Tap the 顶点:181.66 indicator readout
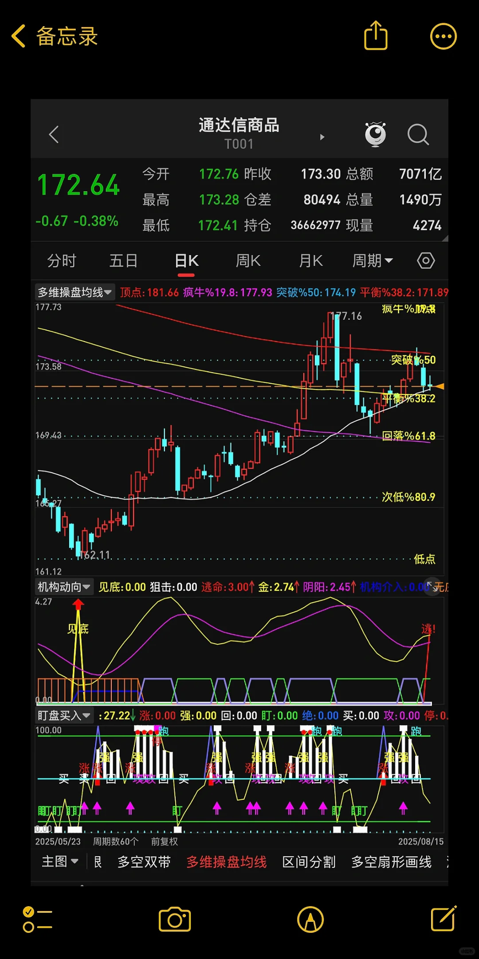 (x=149, y=293)
